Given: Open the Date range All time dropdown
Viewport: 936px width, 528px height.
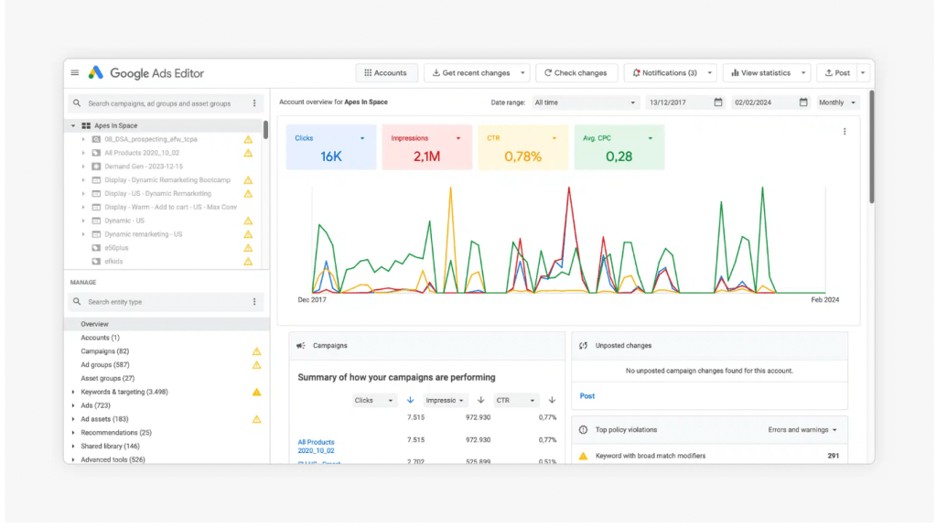Looking at the screenshot, I should pyautogui.click(x=586, y=102).
